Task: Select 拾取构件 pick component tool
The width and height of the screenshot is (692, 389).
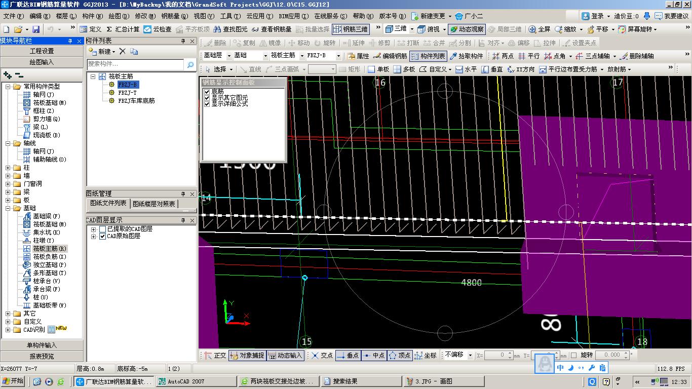Action: (467, 56)
